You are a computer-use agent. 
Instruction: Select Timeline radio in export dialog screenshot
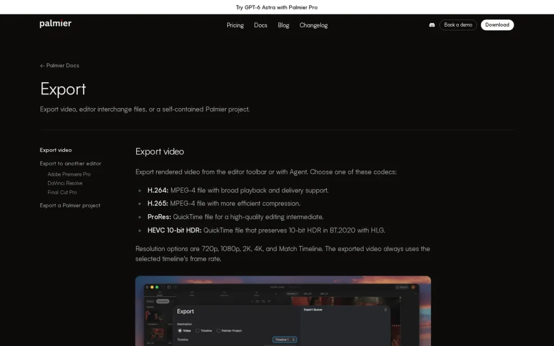point(197,330)
